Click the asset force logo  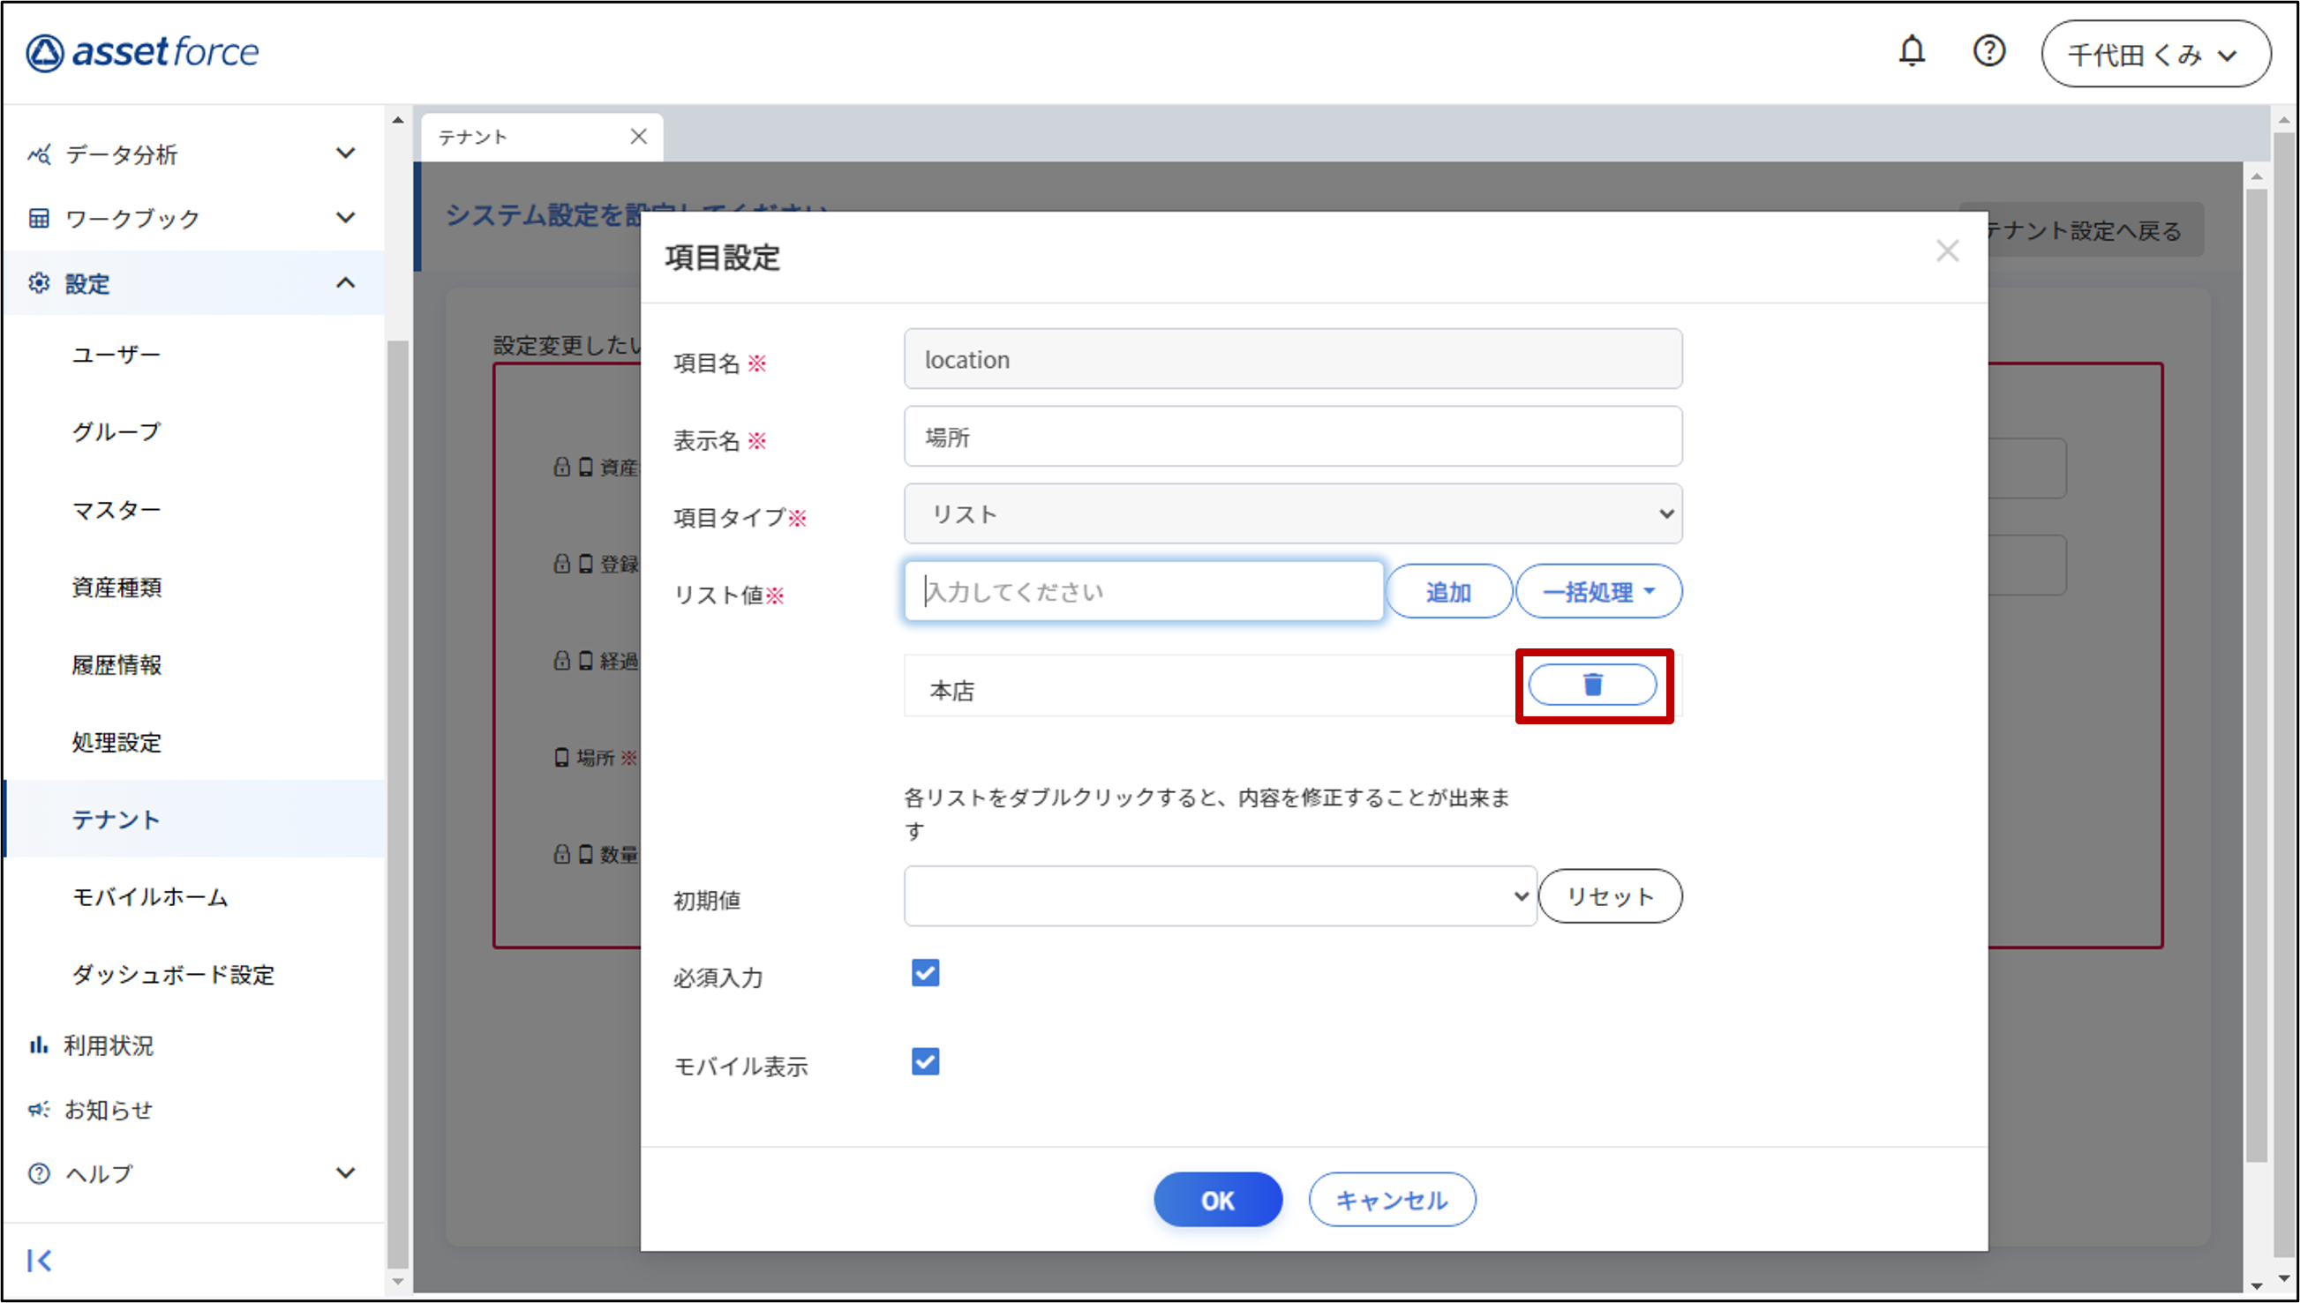143,53
